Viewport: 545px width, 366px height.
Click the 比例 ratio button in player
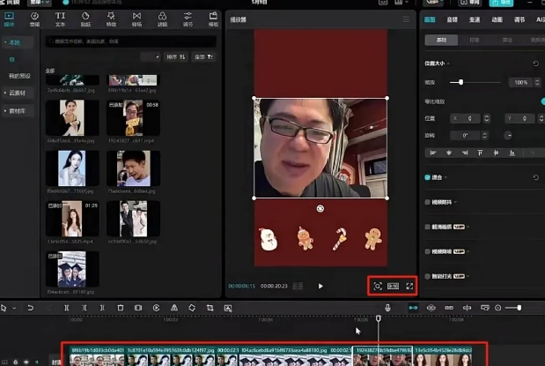[x=394, y=287]
